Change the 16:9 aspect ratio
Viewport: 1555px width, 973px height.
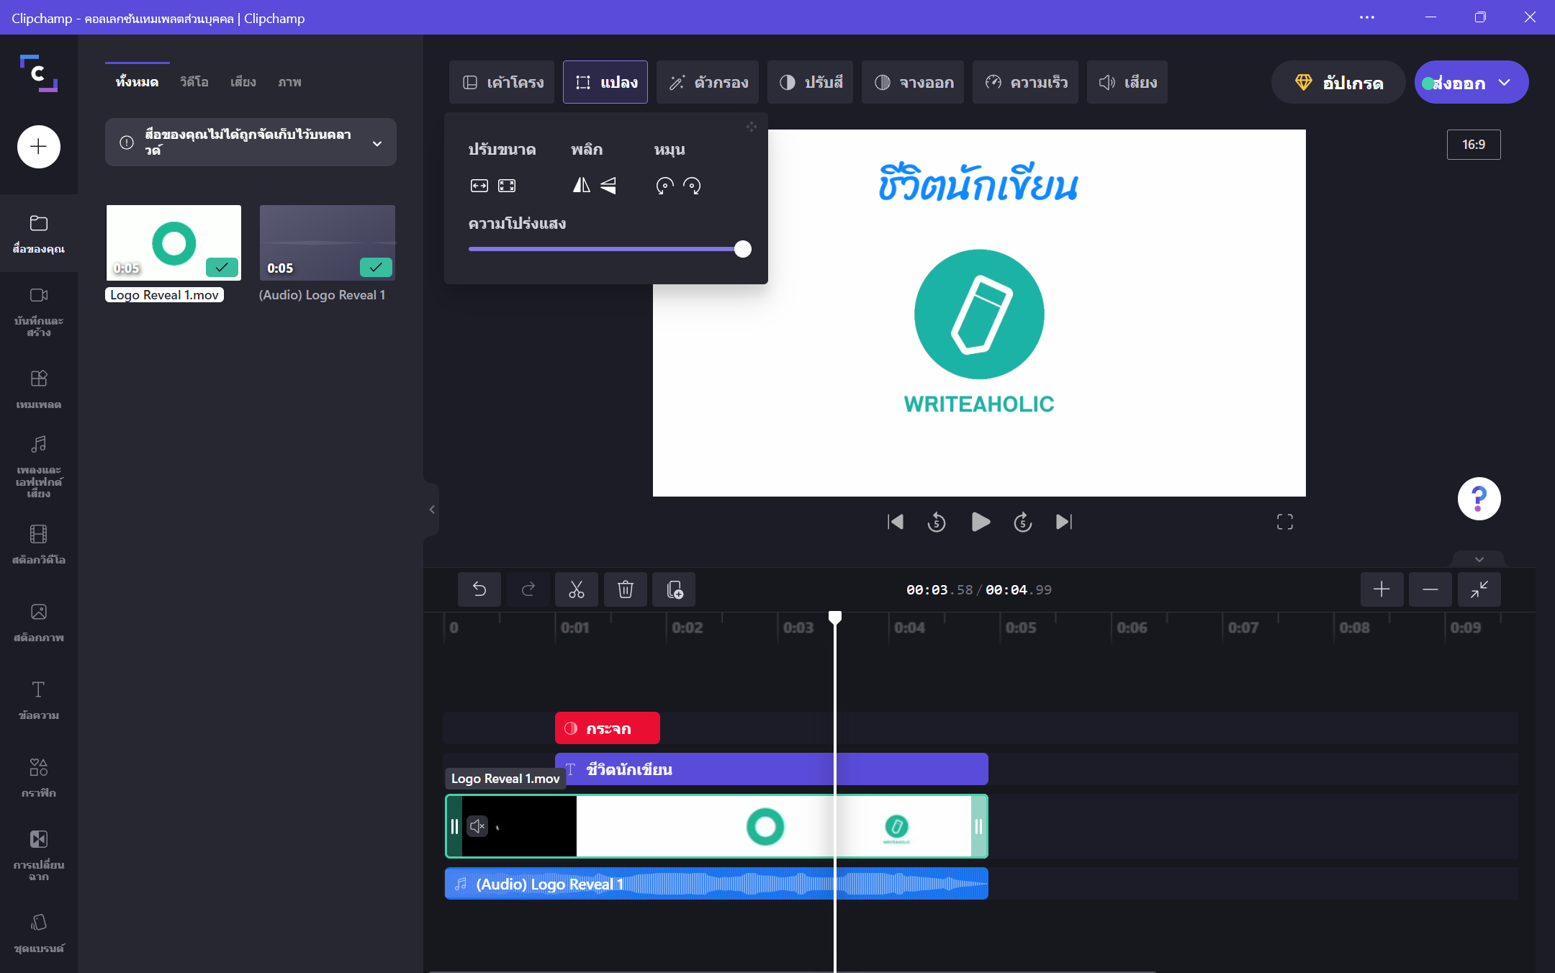click(x=1474, y=145)
